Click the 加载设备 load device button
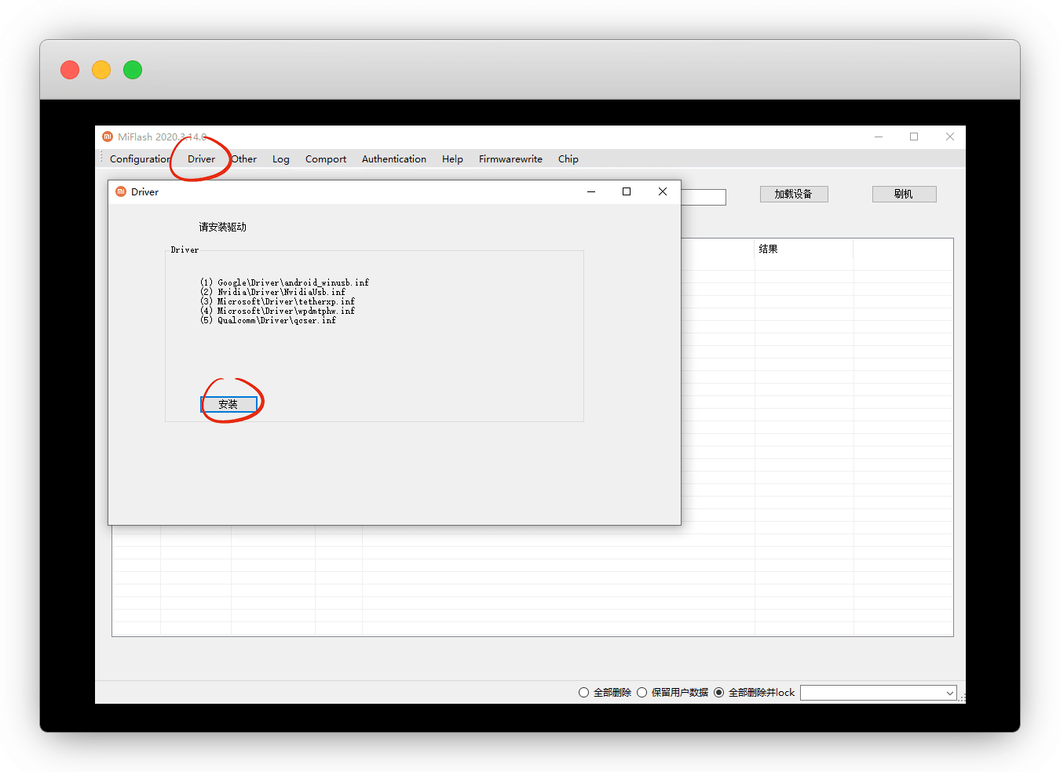Viewport: 1060px width, 772px height. [793, 194]
